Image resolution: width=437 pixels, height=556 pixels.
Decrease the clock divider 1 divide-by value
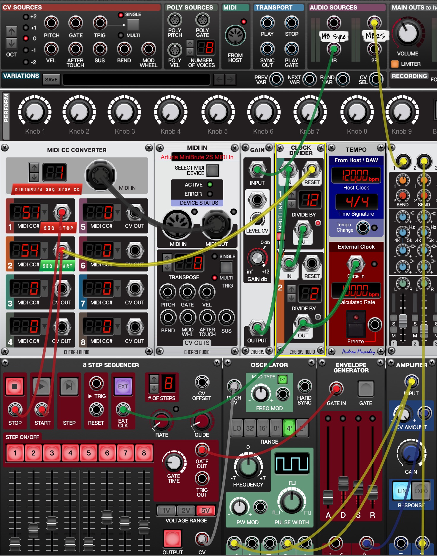pos(292,204)
